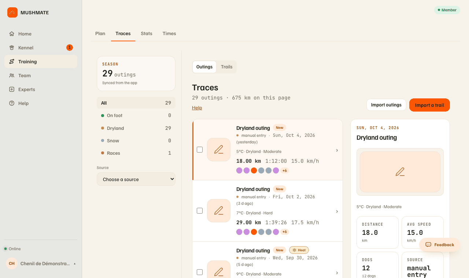Open the Plan tab
The height and width of the screenshot is (278, 469).
click(100, 34)
